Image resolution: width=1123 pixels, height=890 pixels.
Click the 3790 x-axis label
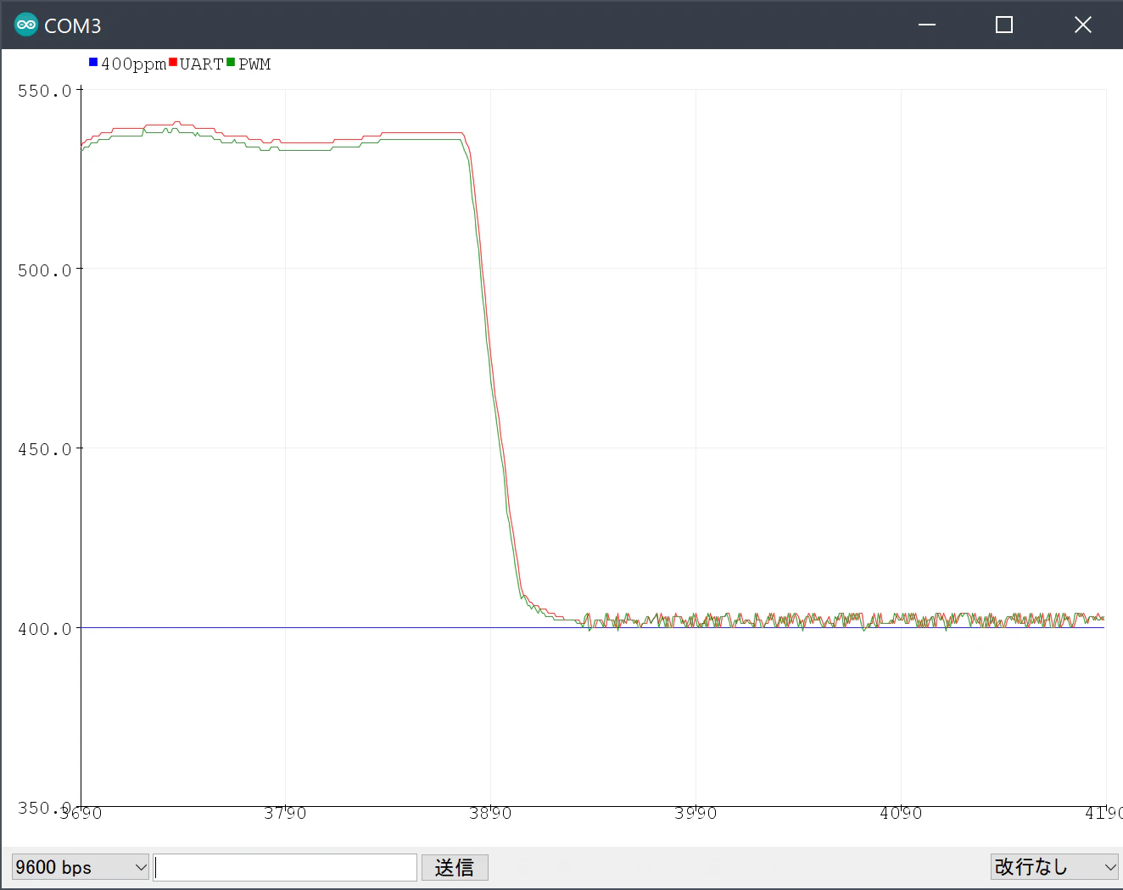(x=285, y=814)
